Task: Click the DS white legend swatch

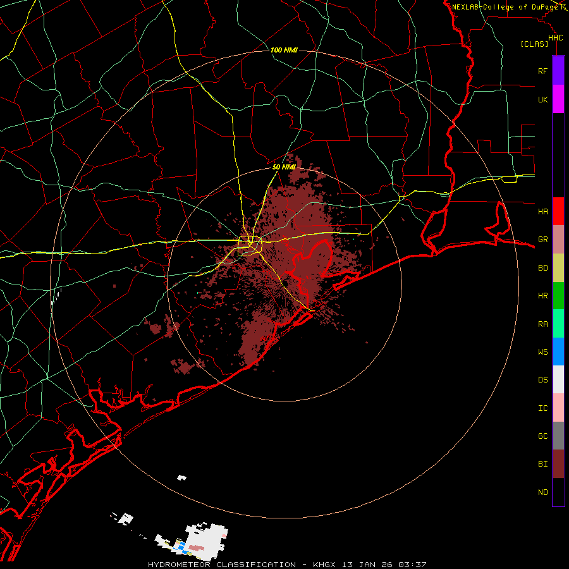Action: click(x=558, y=379)
